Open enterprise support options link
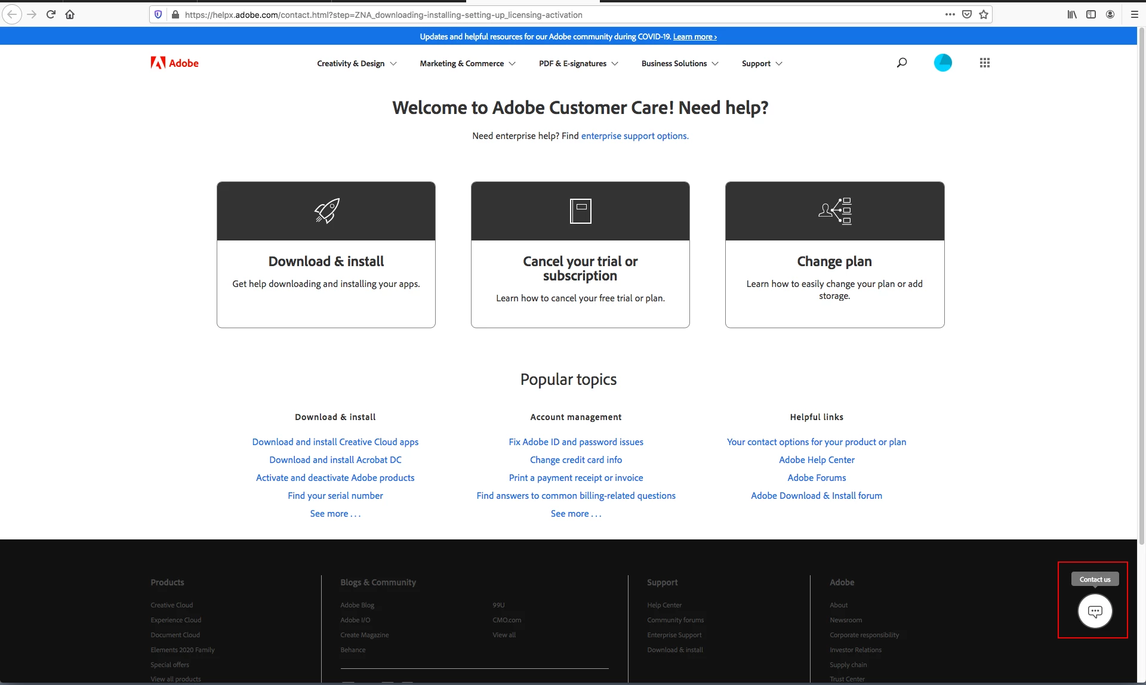The width and height of the screenshot is (1146, 685). (634, 136)
